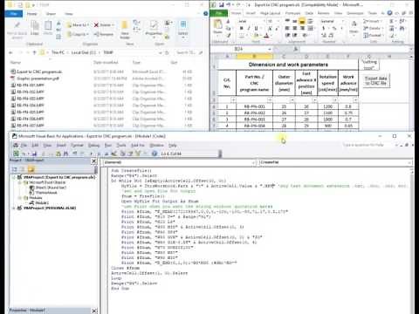
Task: Click Rename in Explorer ribbon
Action: [104, 34]
